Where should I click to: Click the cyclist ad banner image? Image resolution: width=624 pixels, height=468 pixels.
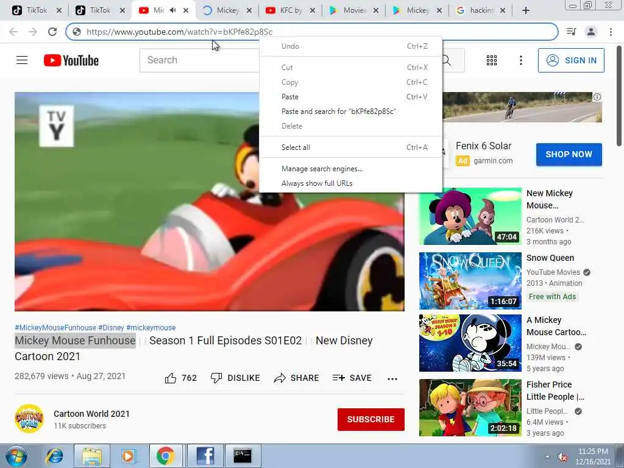click(522, 107)
